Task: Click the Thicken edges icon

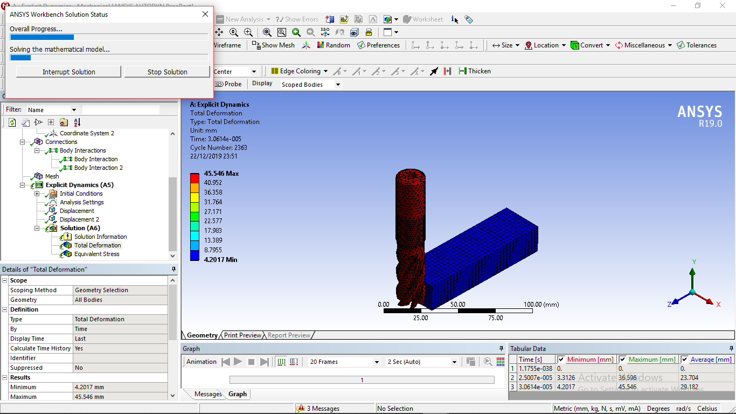Action: tap(462, 71)
